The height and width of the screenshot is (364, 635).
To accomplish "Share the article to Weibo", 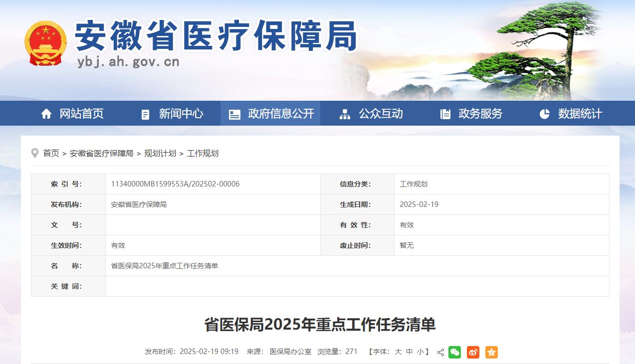I will coord(473,352).
